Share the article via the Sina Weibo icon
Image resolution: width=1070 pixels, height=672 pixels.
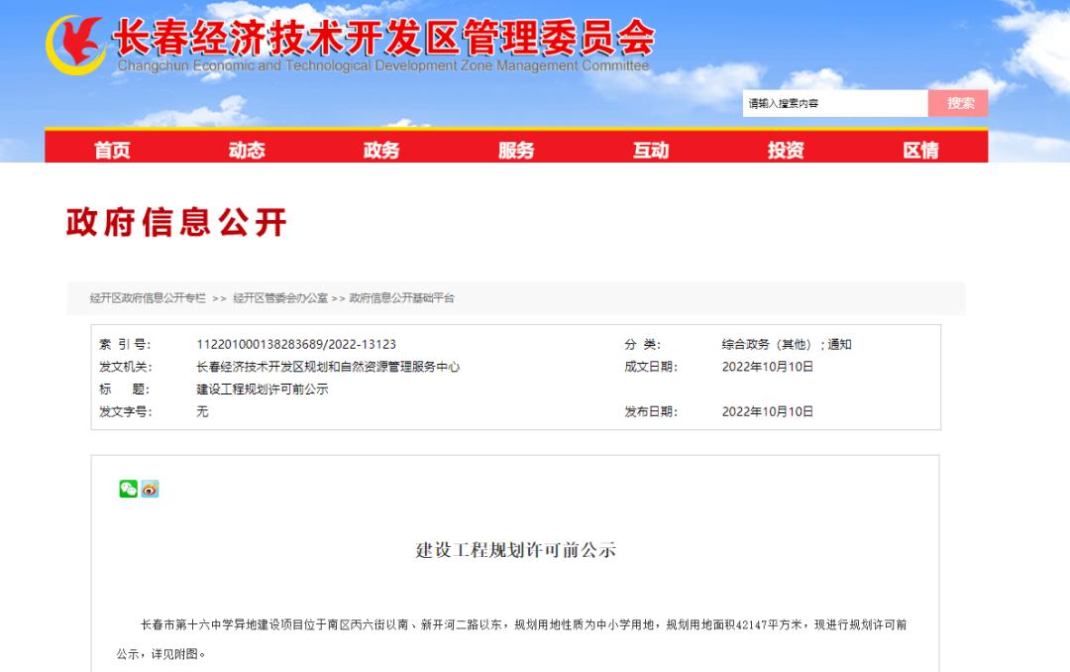pyautogui.click(x=149, y=489)
